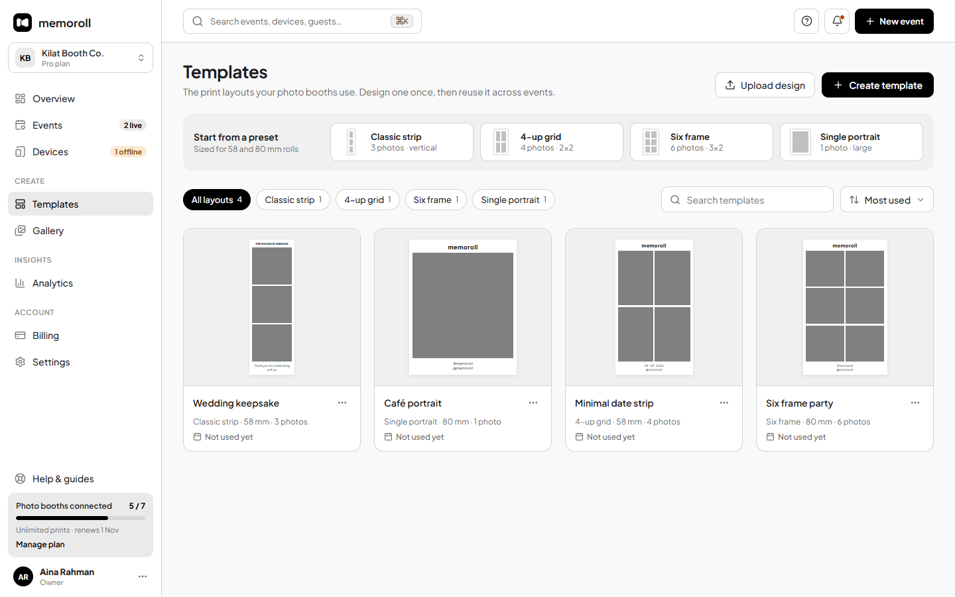Viewport: 955px width, 597px height.
Task: Go to Events in the sidebar
Action: (x=80, y=125)
